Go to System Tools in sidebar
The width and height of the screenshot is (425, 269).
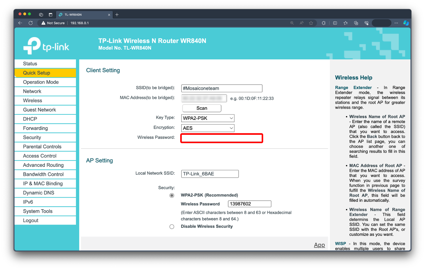[38, 211]
